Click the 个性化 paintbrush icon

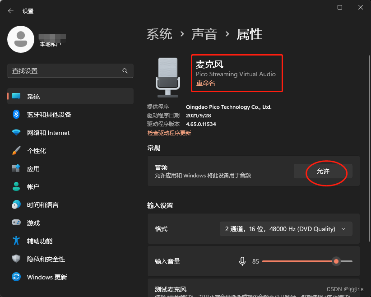click(16, 150)
